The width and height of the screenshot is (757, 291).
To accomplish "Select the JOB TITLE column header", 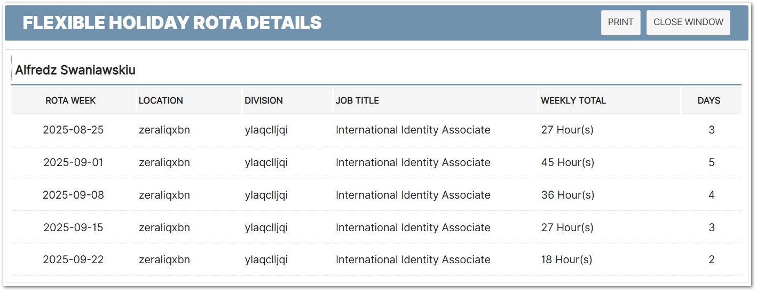I will pyautogui.click(x=357, y=100).
